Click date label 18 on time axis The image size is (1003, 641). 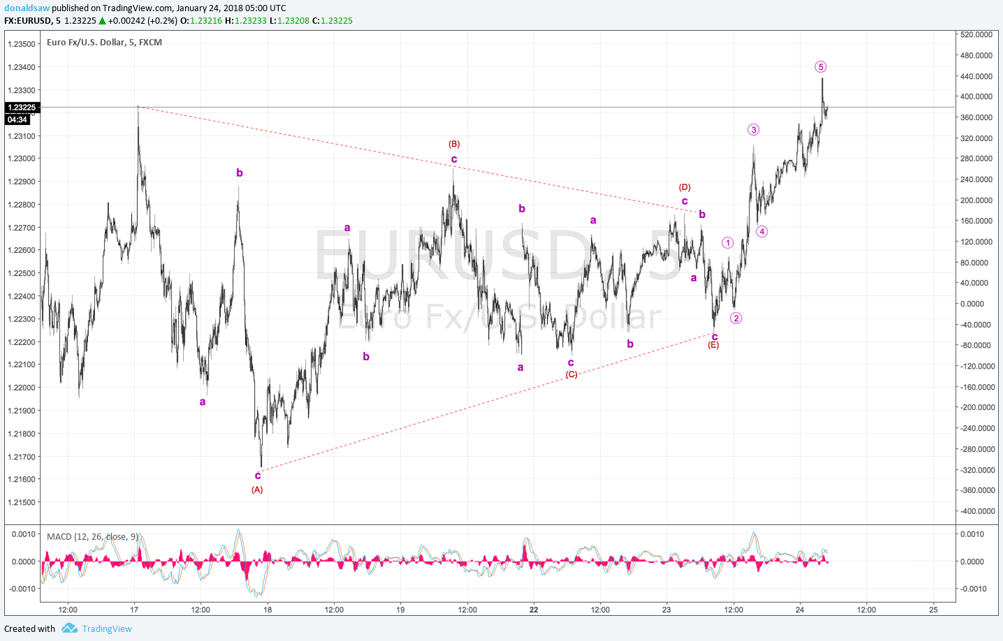(268, 610)
